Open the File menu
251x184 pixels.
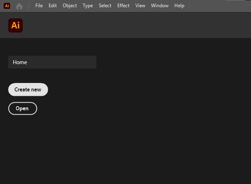(x=39, y=6)
